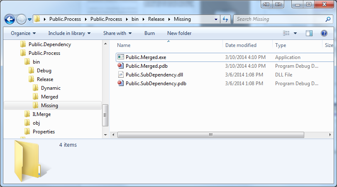The height and width of the screenshot is (187, 337).
Task: Click the Burn toolbar button
Action: click(149, 33)
